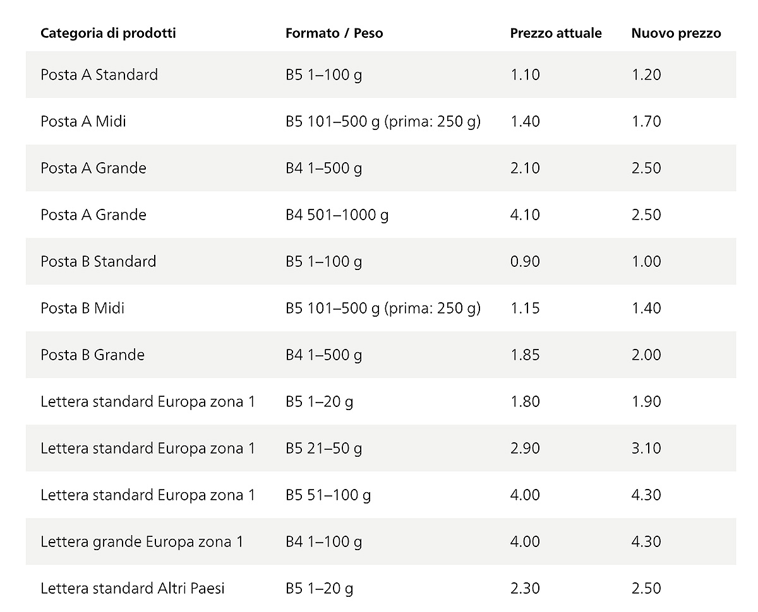Click the 'Posta B Midi' category cell

pyautogui.click(x=83, y=309)
